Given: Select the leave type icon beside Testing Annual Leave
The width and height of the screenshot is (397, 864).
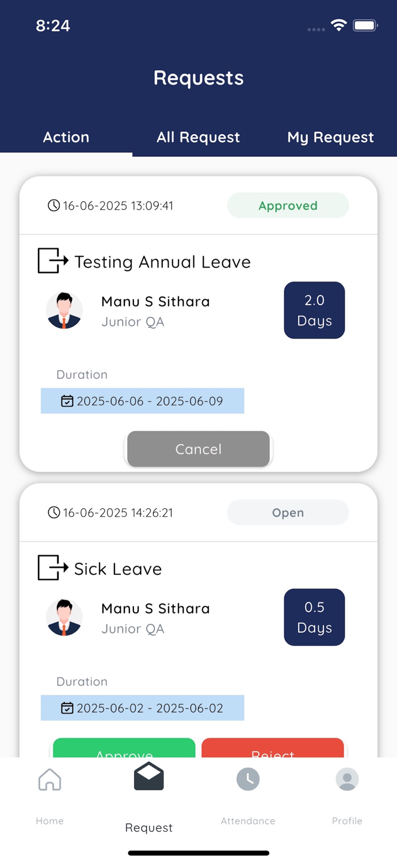Looking at the screenshot, I should [54, 261].
